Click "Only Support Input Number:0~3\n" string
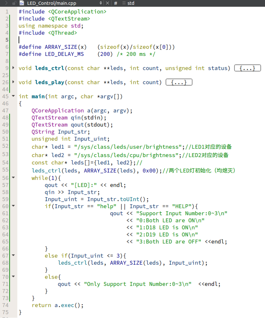The width and height of the screenshot is (265, 318). [138, 284]
